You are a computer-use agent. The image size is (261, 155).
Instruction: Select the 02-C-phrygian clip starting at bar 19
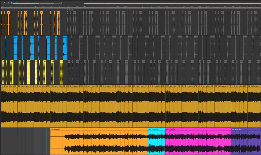coord(157,107)
